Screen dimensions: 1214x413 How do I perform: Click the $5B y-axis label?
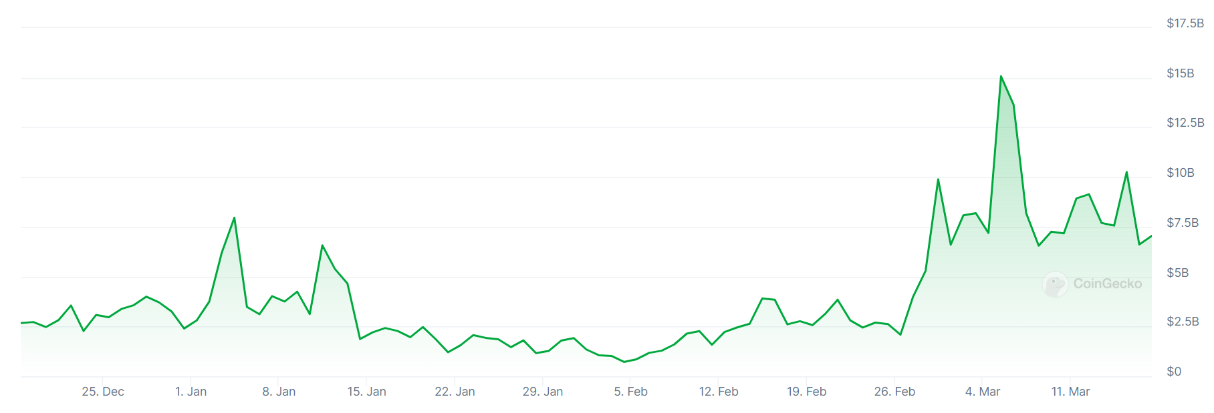(x=1177, y=272)
